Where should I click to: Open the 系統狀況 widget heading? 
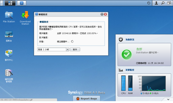130,40
